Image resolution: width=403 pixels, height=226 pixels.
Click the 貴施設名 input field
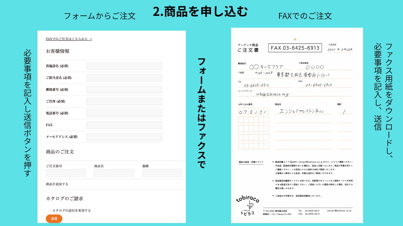pos(124,66)
